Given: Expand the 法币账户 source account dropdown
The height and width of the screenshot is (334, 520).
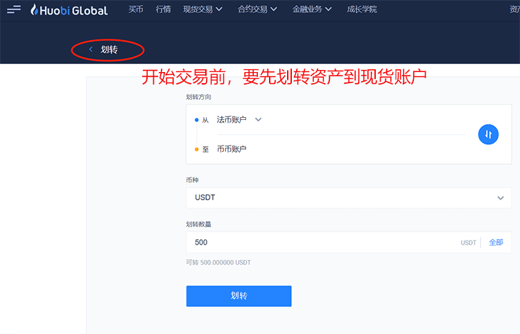Looking at the screenshot, I should tap(239, 120).
